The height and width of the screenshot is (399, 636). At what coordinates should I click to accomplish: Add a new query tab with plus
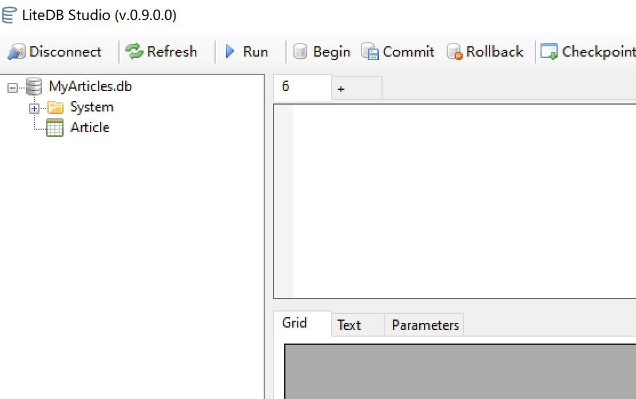tap(356, 88)
